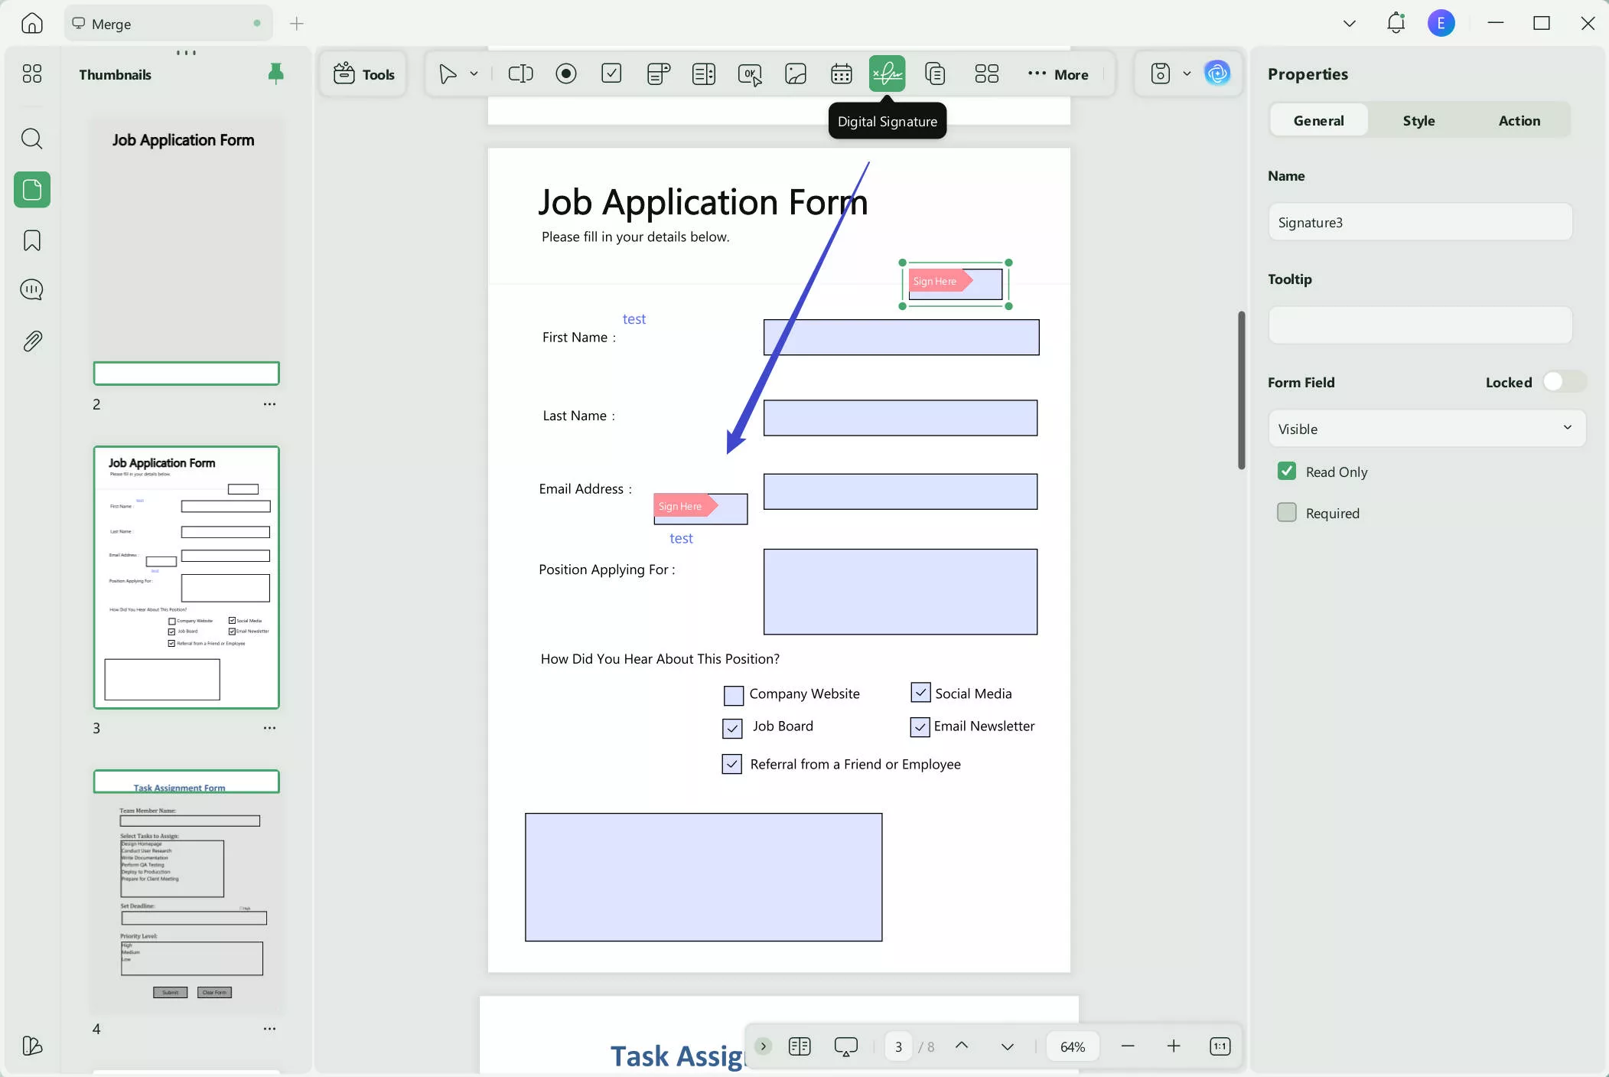Select the date field tool
The height and width of the screenshot is (1077, 1609).
point(841,73)
